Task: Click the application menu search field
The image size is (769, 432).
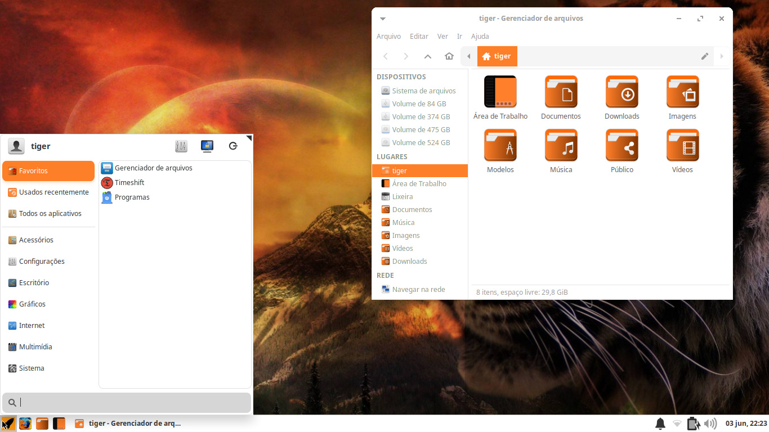Action: pos(127,402)
